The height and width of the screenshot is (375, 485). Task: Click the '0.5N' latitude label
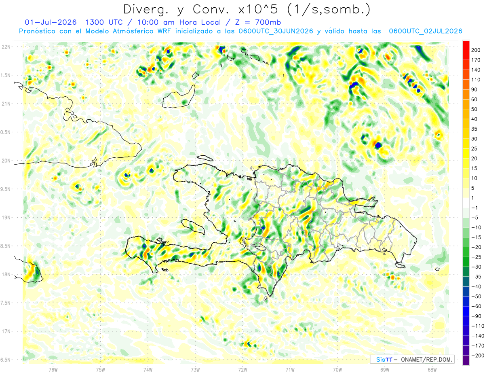(6, 132)
